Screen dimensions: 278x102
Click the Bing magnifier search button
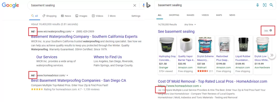pyautogui.click(x=271, y=5)
